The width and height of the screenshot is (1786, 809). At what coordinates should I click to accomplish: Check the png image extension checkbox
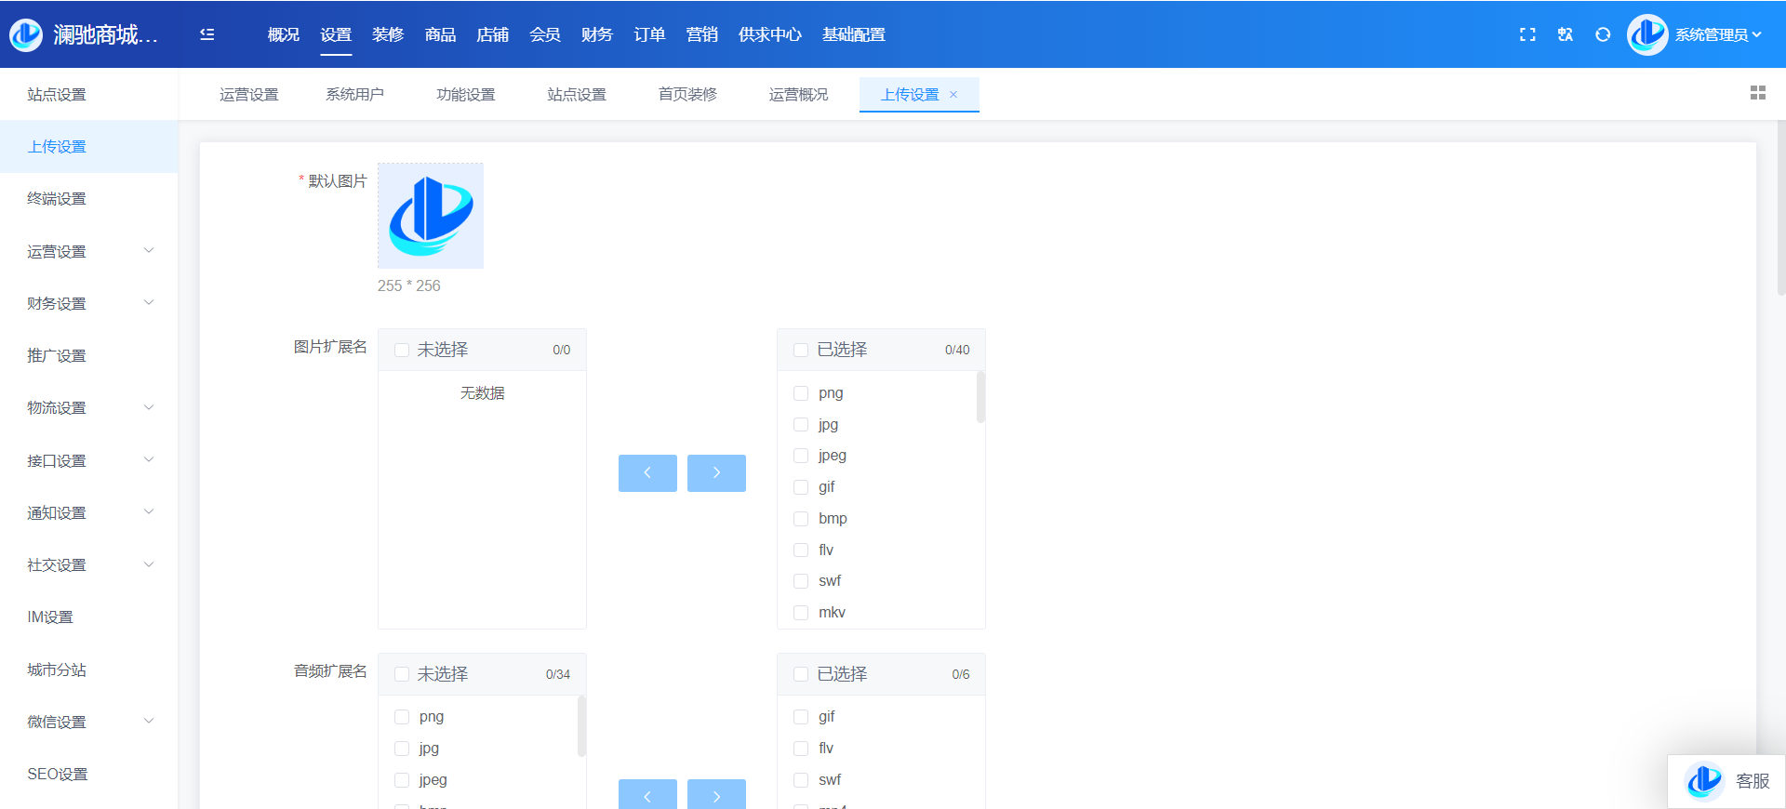coord(801,393)
